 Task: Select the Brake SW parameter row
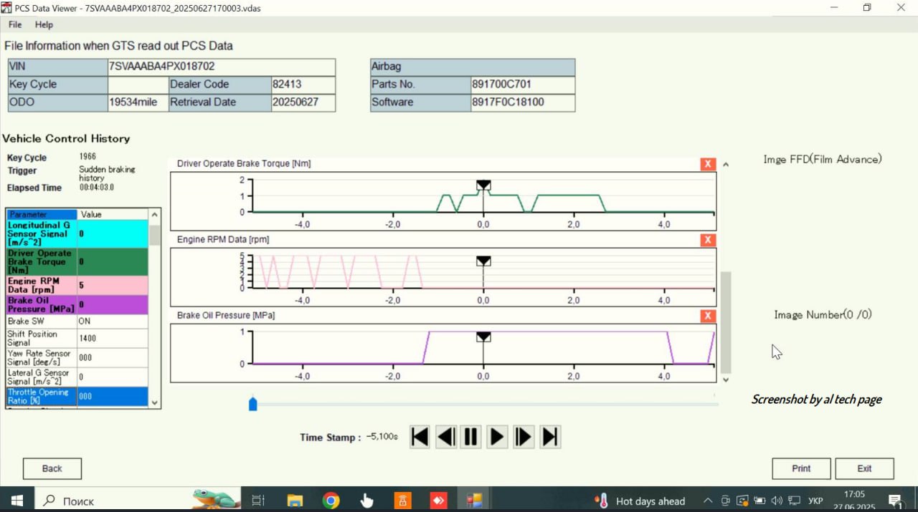[x=41, y=322]
